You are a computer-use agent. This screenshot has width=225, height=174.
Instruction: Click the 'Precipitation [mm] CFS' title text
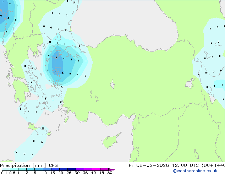click(29, 165)
